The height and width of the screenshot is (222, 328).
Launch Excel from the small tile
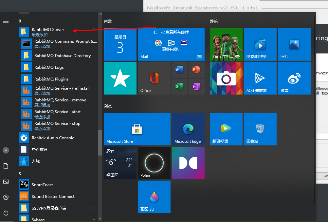tap(179, 87)
